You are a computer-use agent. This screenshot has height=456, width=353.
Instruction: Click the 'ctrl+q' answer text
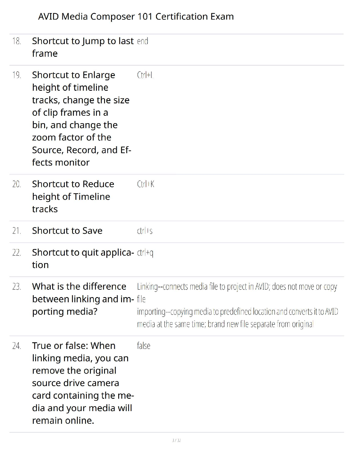(145, 253)
